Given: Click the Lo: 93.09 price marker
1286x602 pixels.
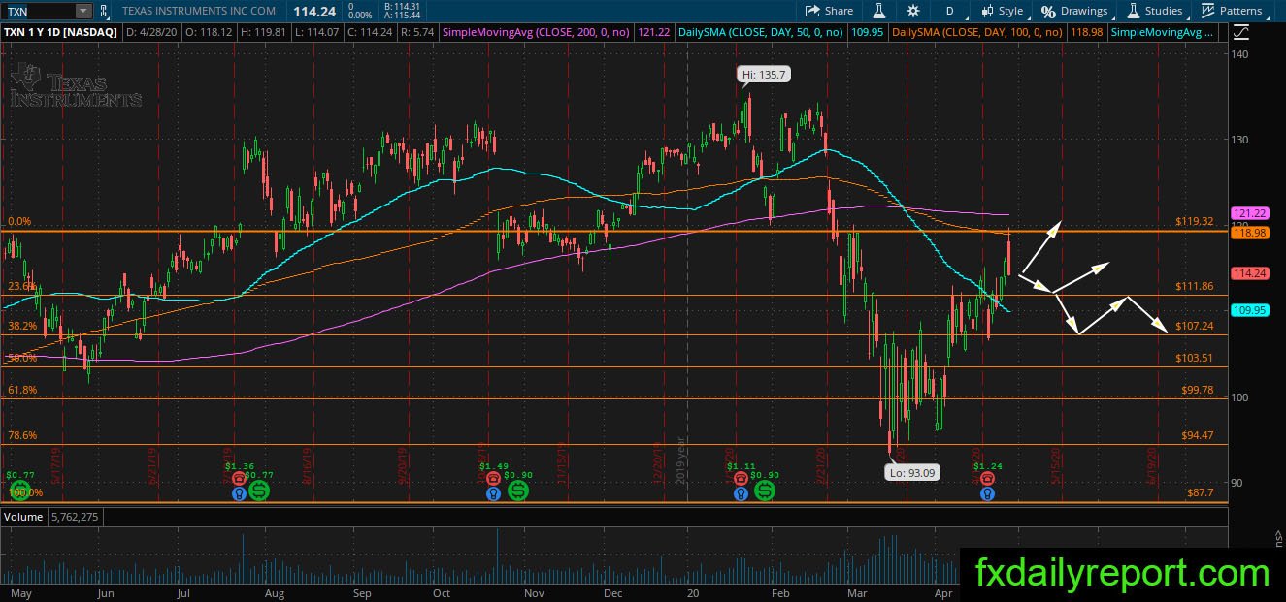Looking at the screenshot, I should pyautogui.click(x=912, y=473).
